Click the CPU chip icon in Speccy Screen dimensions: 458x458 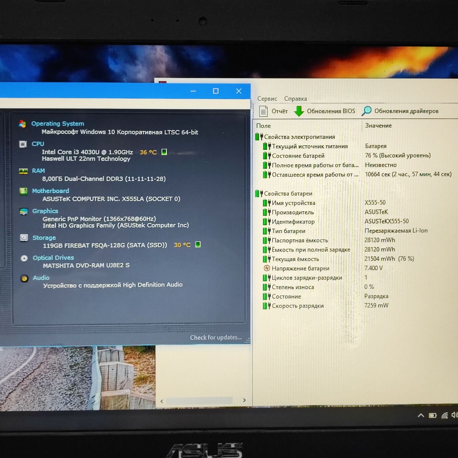tap(23, 144)
